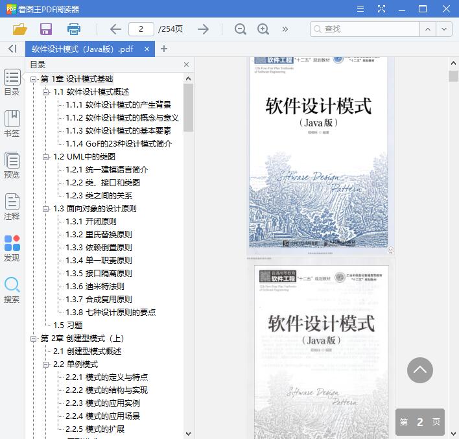
Task: Click document view scroll-up arrow
Action: click(x=453, y=63)
